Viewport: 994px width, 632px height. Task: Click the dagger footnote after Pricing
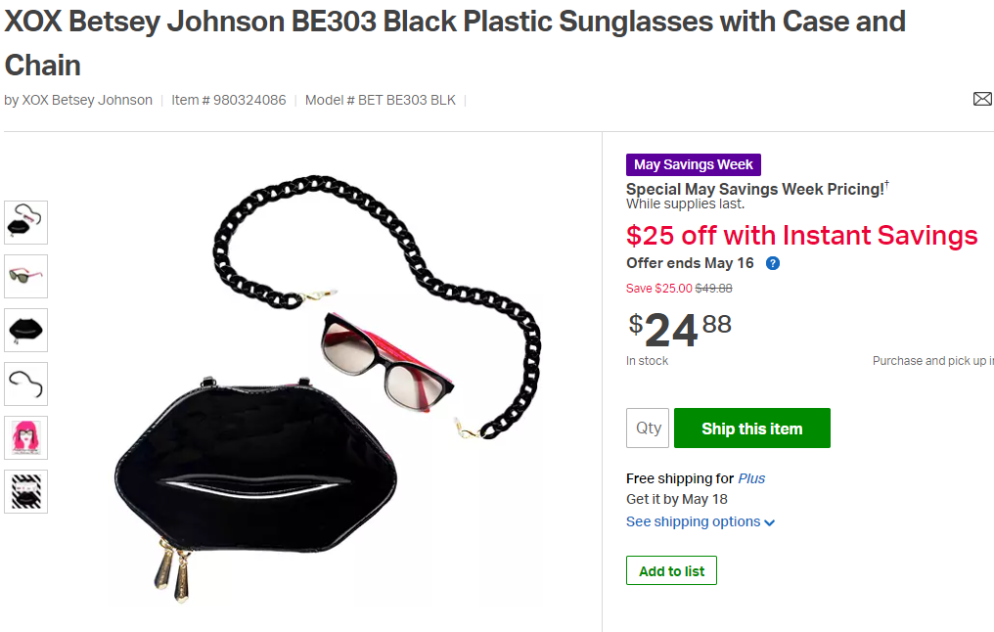pyautogui.click(x=886, y=184)
